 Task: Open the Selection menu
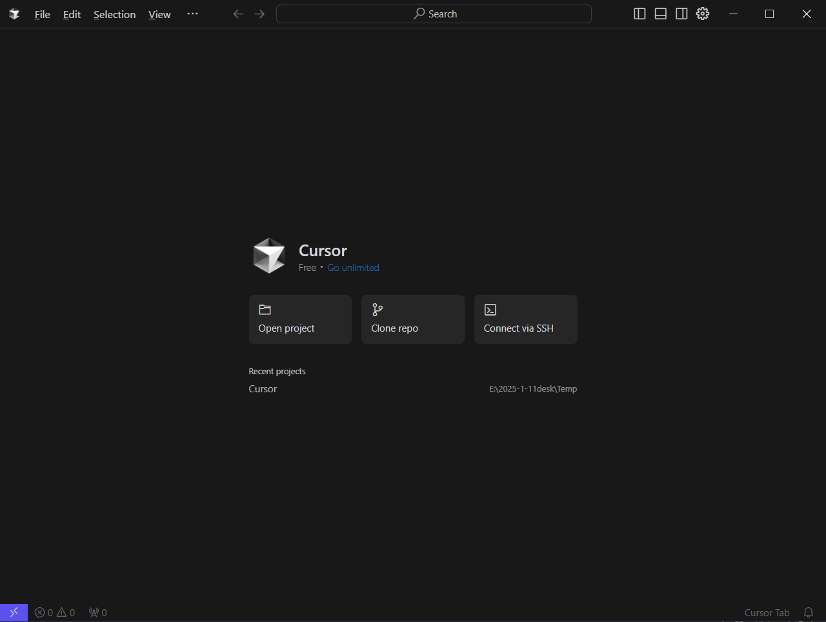[x=114, y=14]
